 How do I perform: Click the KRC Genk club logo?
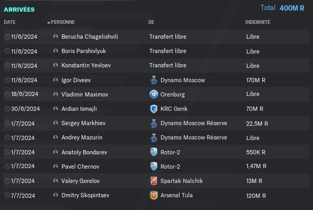(x=154, y=109)
